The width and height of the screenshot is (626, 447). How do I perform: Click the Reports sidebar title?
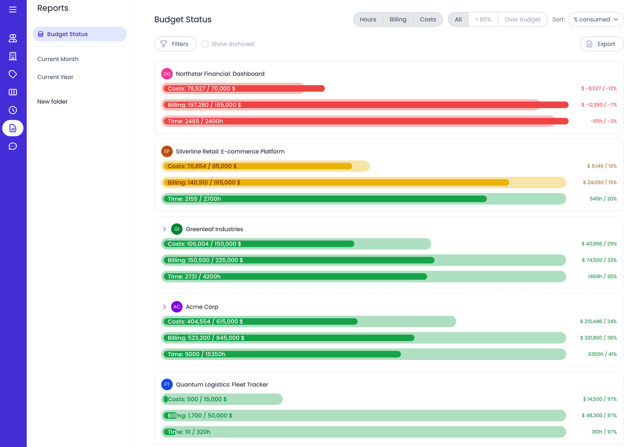[x=53, y=8]
